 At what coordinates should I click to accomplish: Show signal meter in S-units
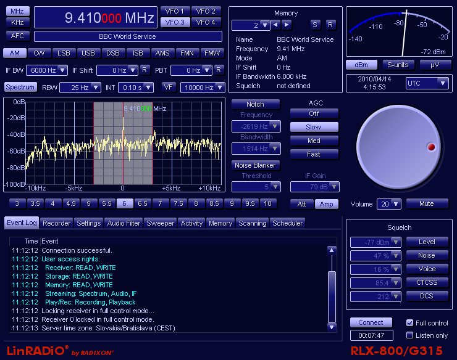pos(398,65)
